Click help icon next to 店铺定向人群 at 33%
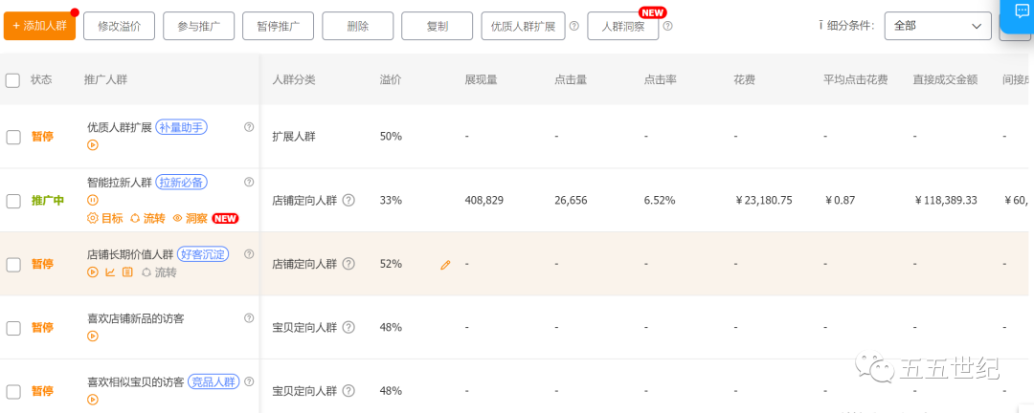The height and width of the screenshot is (413, 1034). click(348, 200)
